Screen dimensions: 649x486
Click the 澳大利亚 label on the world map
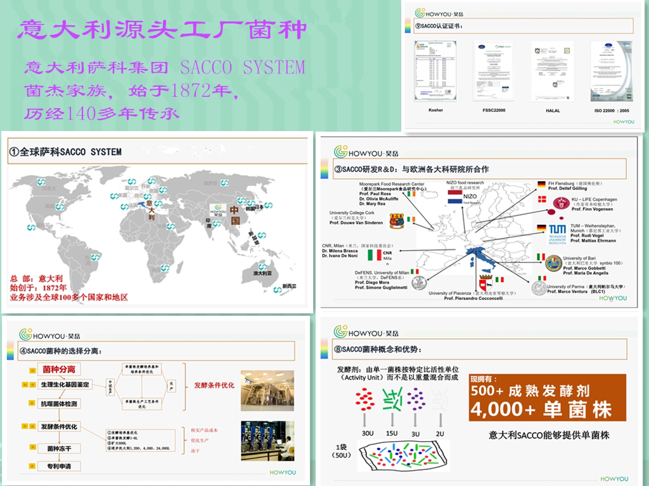[x=262, y=273]
